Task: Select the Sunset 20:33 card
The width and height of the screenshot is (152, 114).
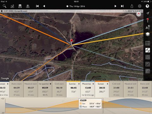Action: [102, 89]
